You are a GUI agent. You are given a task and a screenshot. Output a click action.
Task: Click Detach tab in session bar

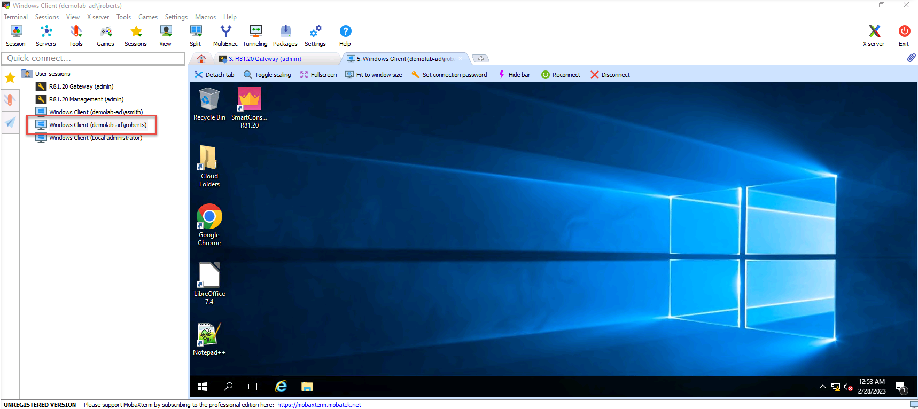[214, 75]
